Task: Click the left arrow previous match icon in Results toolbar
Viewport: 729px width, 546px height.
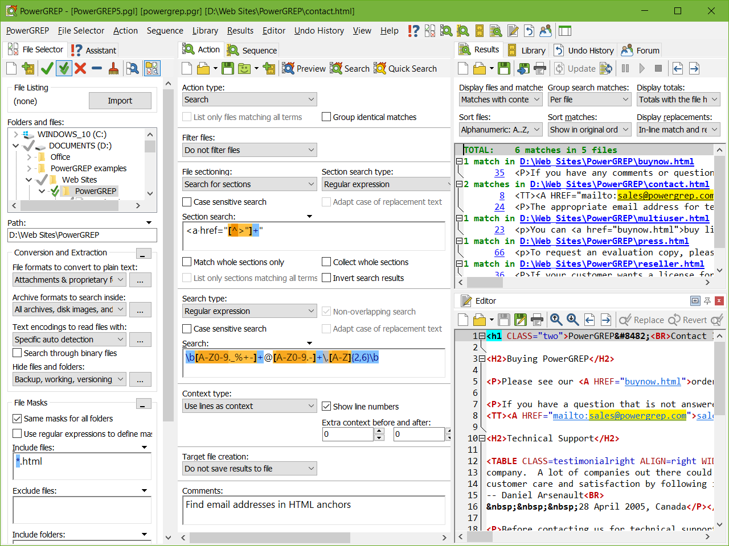Action: (678, 69)
